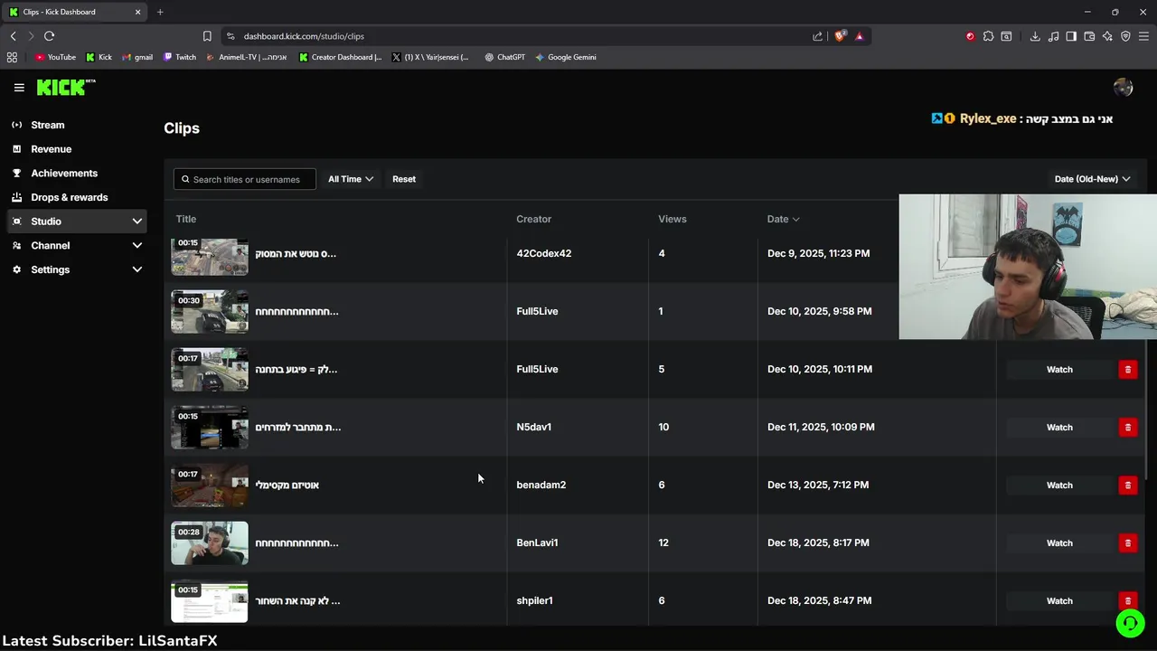Click the Kick logo in header

click(65, 88)
